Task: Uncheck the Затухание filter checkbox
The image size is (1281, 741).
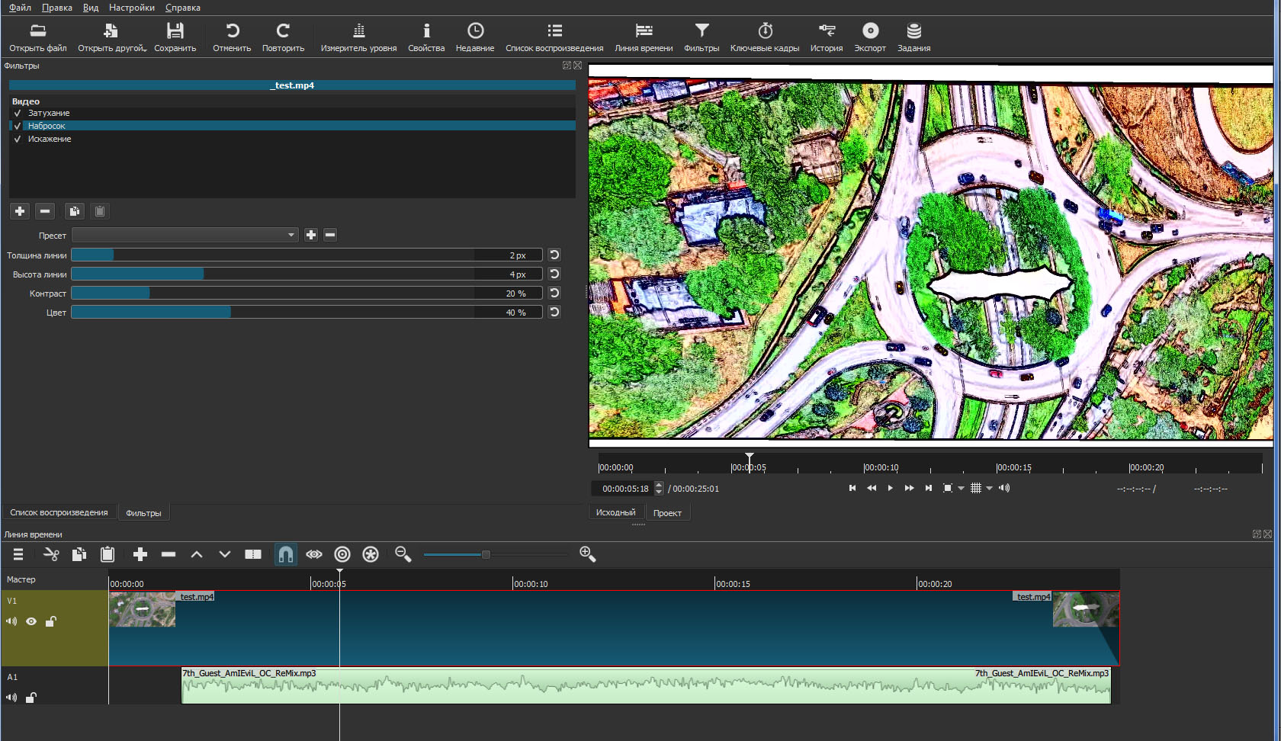Action: [18, 113]
